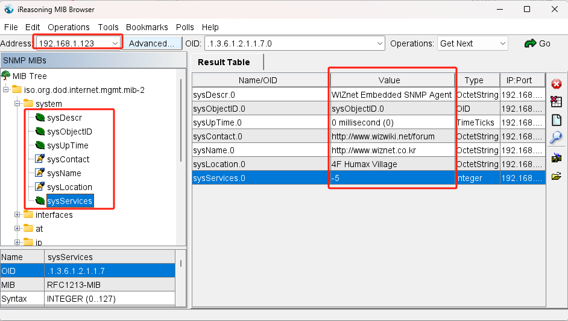Collapse the system folder node
This screenshot has height=321, width=568.
click(x=17, y=104)
